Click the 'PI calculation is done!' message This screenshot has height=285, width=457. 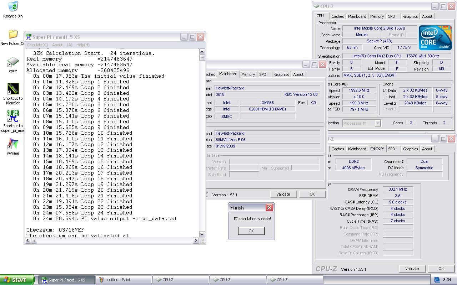point(252,219)
